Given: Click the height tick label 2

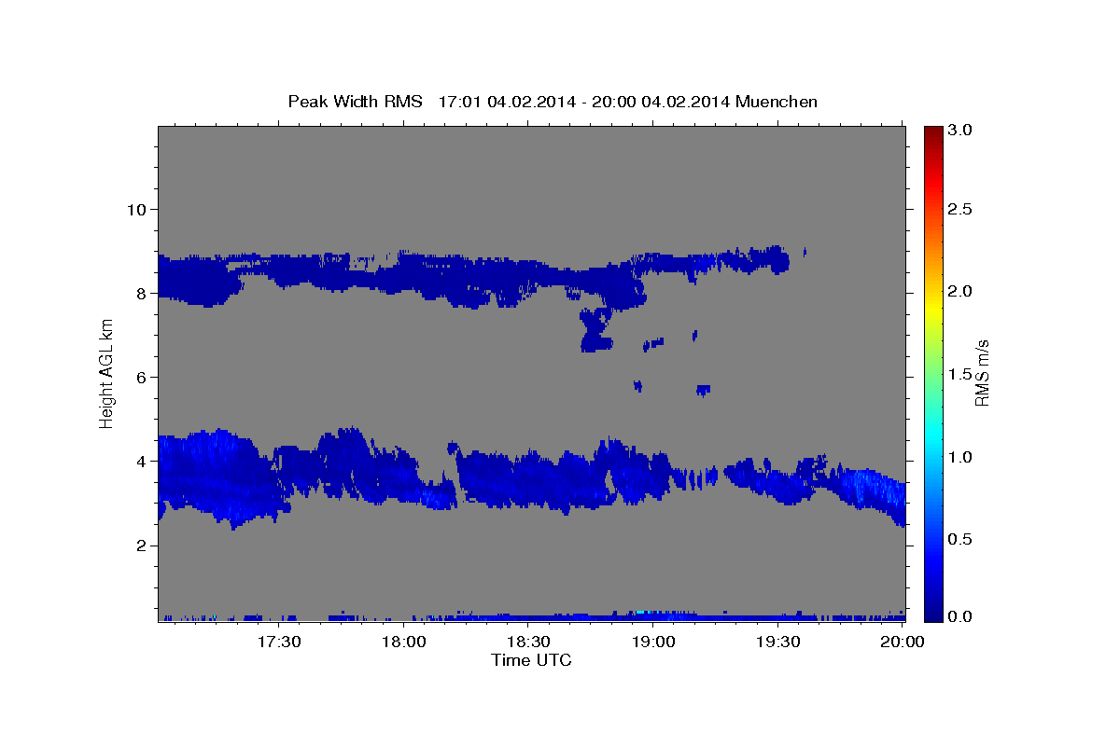Looking at the screenshot, I should pos(141,546).
